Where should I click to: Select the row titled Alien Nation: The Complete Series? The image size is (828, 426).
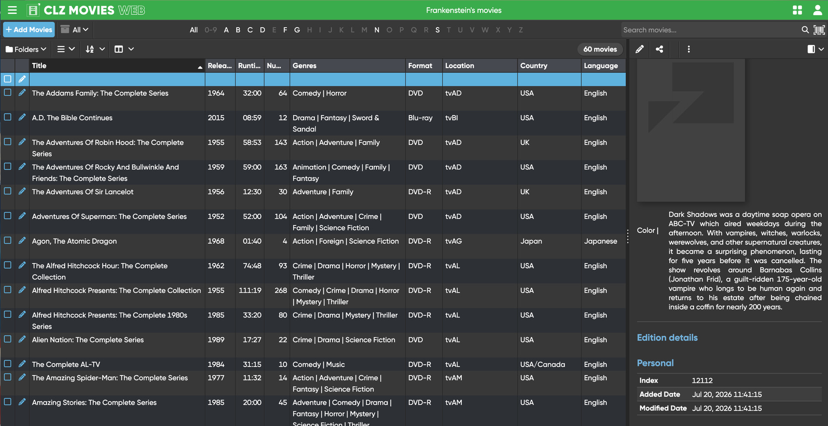coord(313,345)
